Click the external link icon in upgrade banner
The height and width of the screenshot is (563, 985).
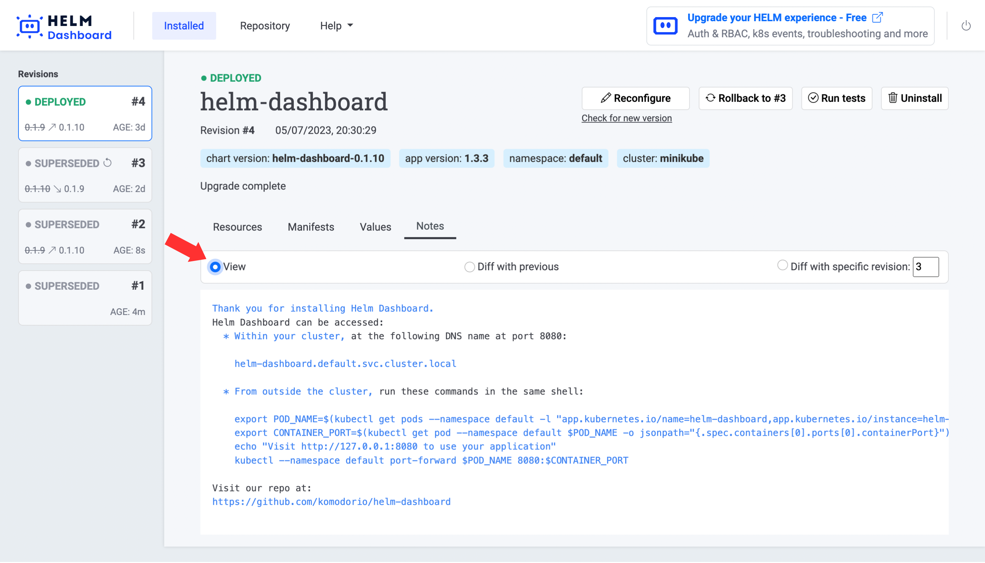point(877,17)
